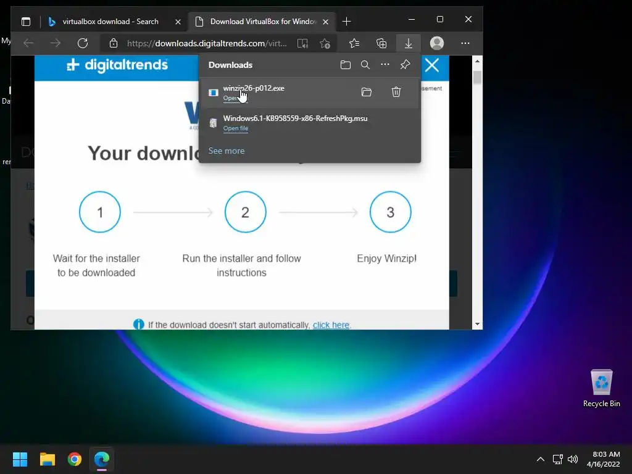
Task: Click step 3 circle
Action: [391, 212]
